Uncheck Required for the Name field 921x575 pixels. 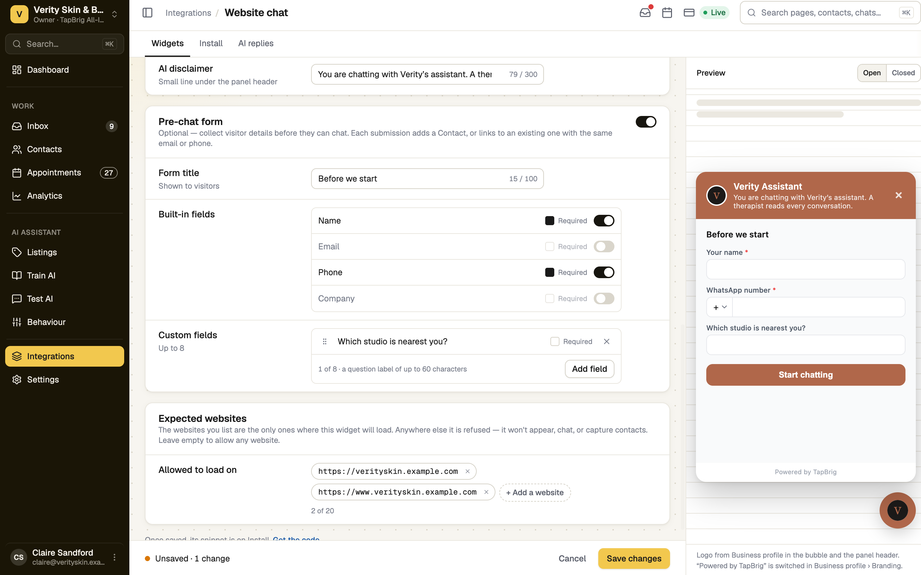(549, 221)
